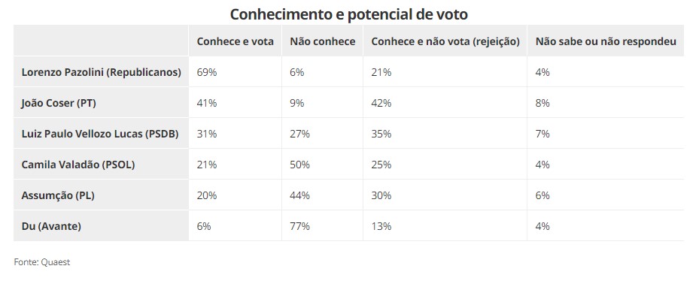699x287 pixels.
Task: Click 'Conhece e não vota (rejeição)' header
Action: (x=445, y=41)
